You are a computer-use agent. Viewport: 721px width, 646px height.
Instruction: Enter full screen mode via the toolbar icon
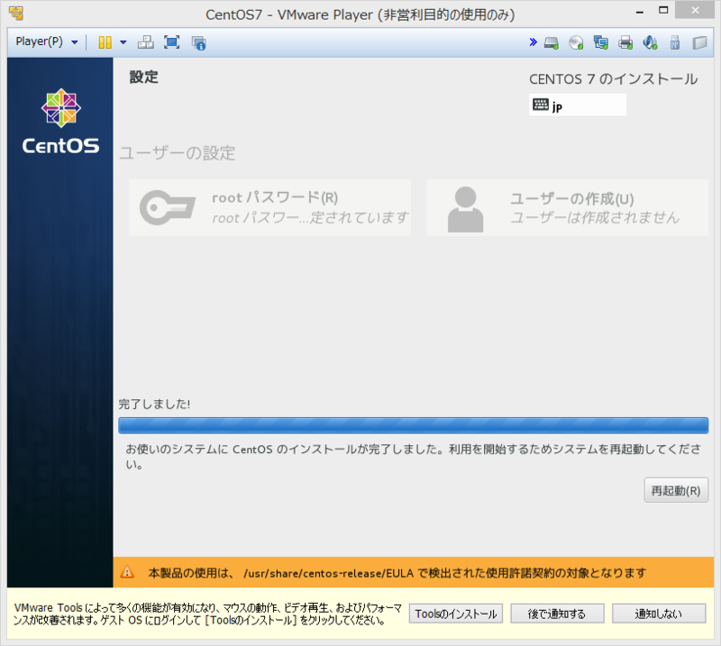point(171,42)
